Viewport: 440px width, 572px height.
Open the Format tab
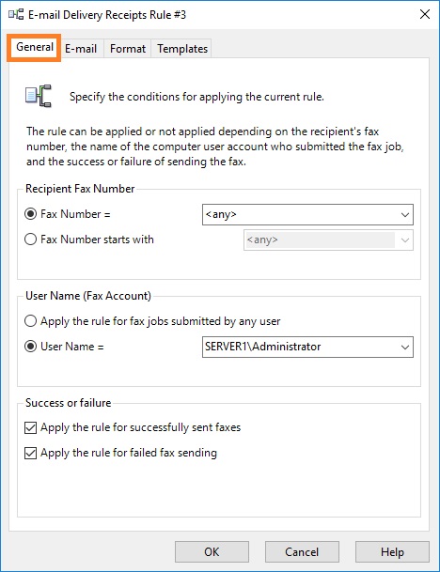(x=128, y=49)
